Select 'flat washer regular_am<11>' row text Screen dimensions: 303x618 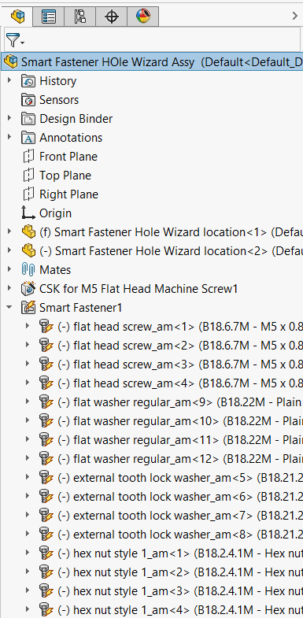pos(180,440)
